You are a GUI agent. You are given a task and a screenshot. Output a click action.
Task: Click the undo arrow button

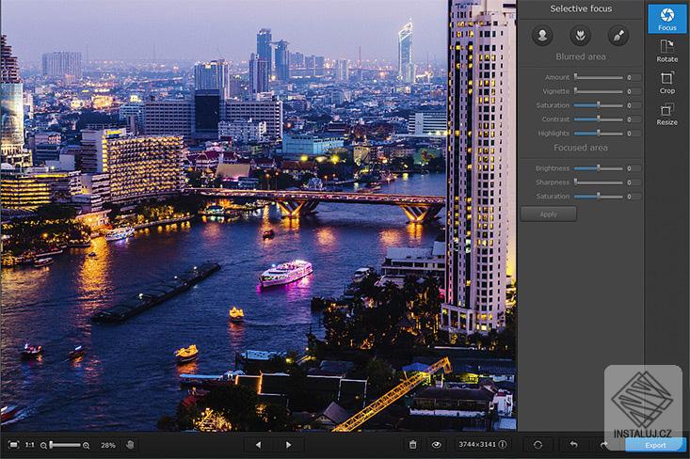pos(572,445)
